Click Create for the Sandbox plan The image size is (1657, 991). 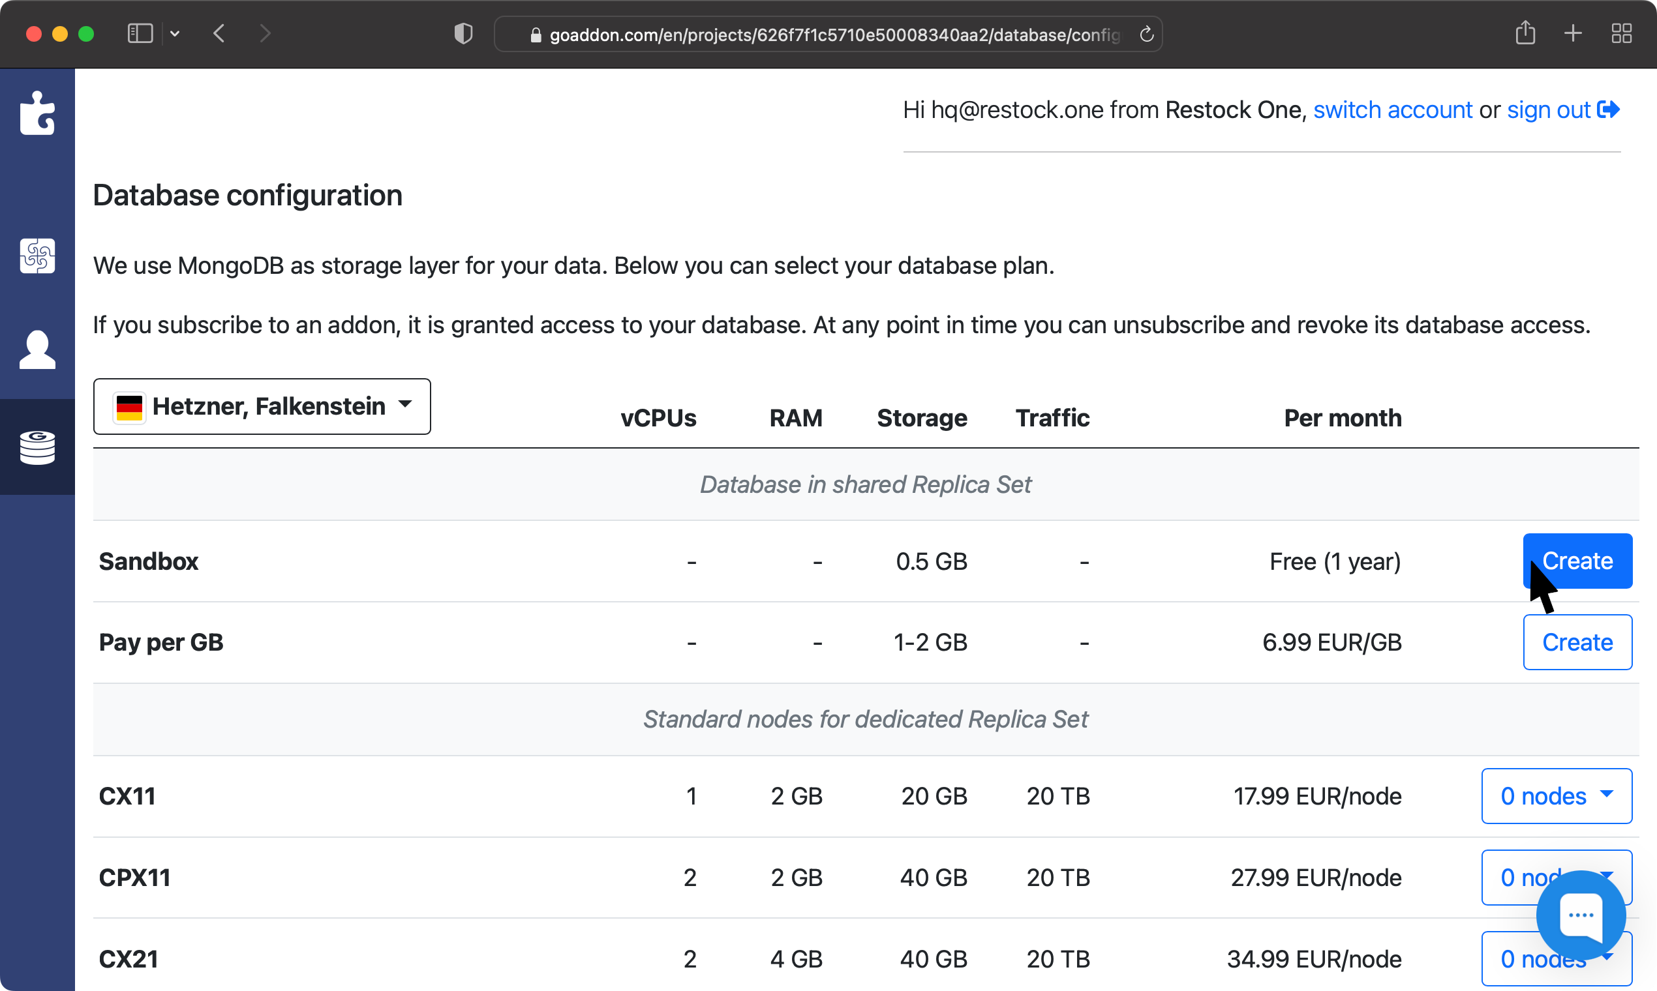[1577, 561]
